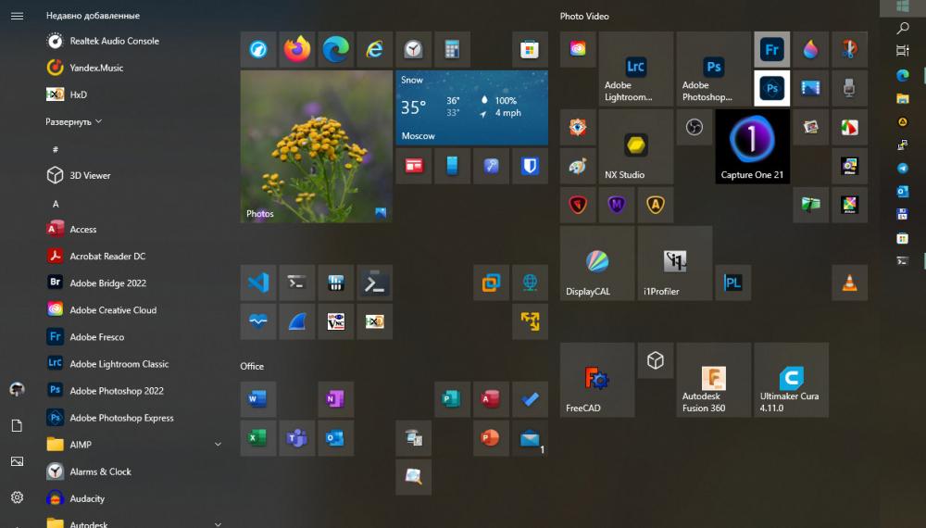Open Capture One 21 tile
Image resolution: width=926 pixels, height=528 pixels.
[x=752, y=146]
